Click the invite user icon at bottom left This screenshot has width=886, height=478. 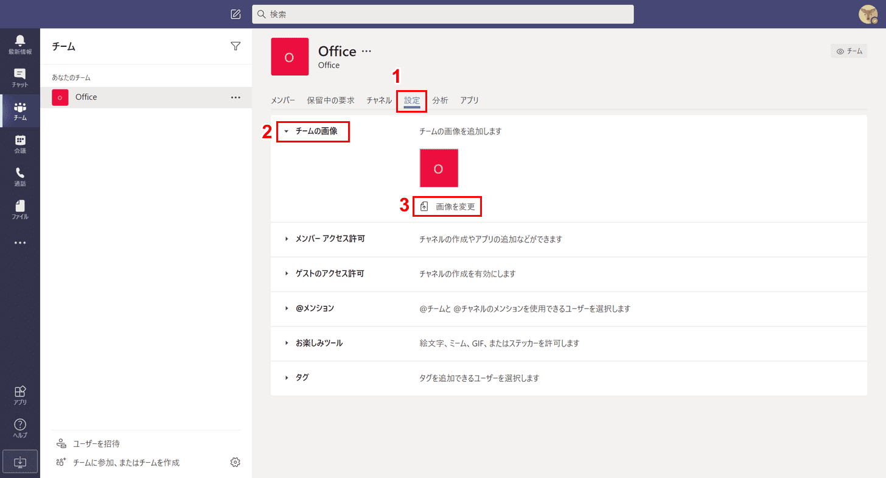61,443
